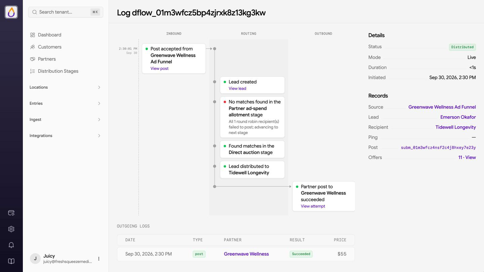Click the search magnifier icon
484x272 pixels.
pyautogui.click(x=35, y=12)
